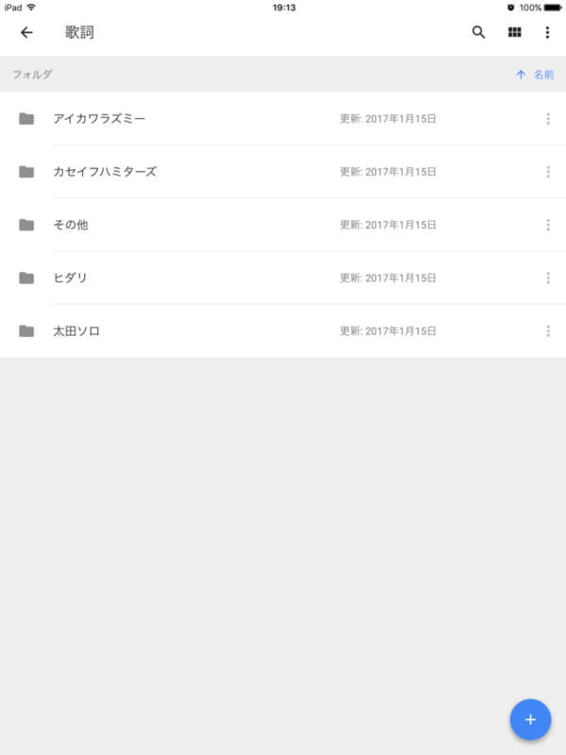Click the アイカワラズミー folder icon
The height and width of the screenshot is (755, 566).
[26, 119]
